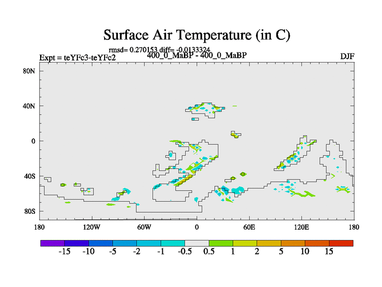Click the 40S latitude tick label
The width and height of the screenshot is (382, 287).
point(30,176)
